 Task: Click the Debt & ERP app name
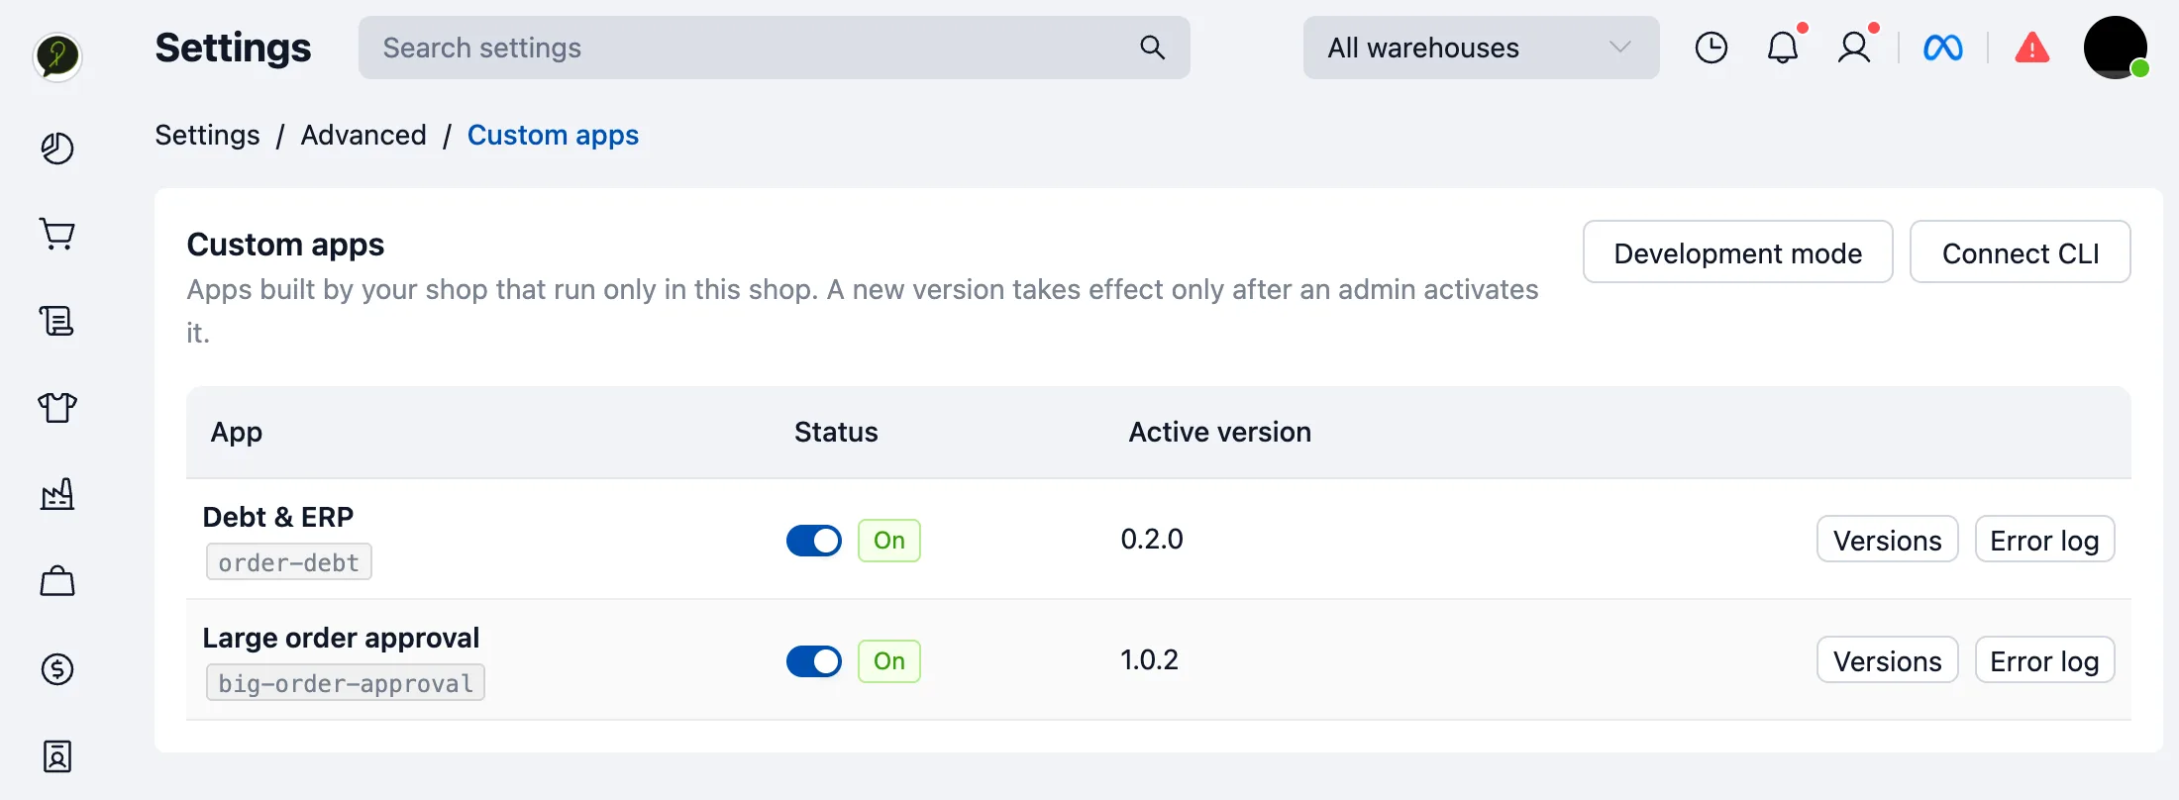pos(278,517)
